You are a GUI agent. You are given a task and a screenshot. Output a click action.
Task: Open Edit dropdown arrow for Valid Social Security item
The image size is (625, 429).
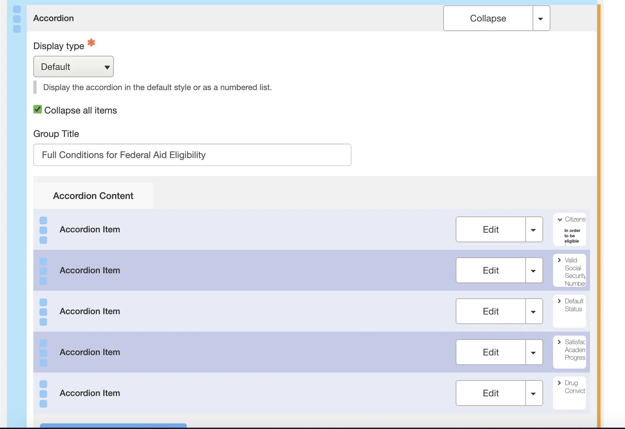[x=534, y=271]
